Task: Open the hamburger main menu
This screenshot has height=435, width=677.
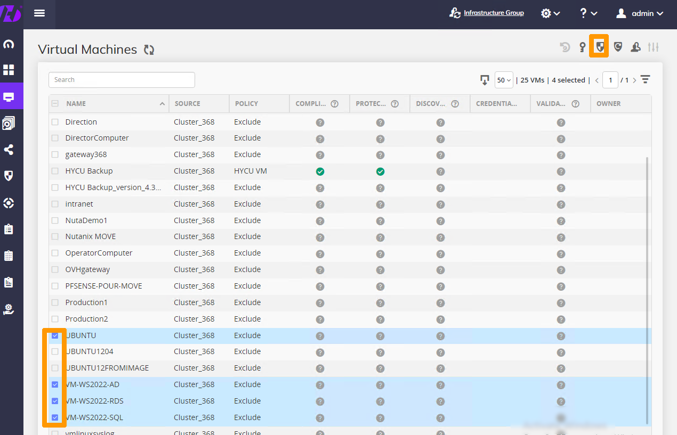Action: [39, 13]
